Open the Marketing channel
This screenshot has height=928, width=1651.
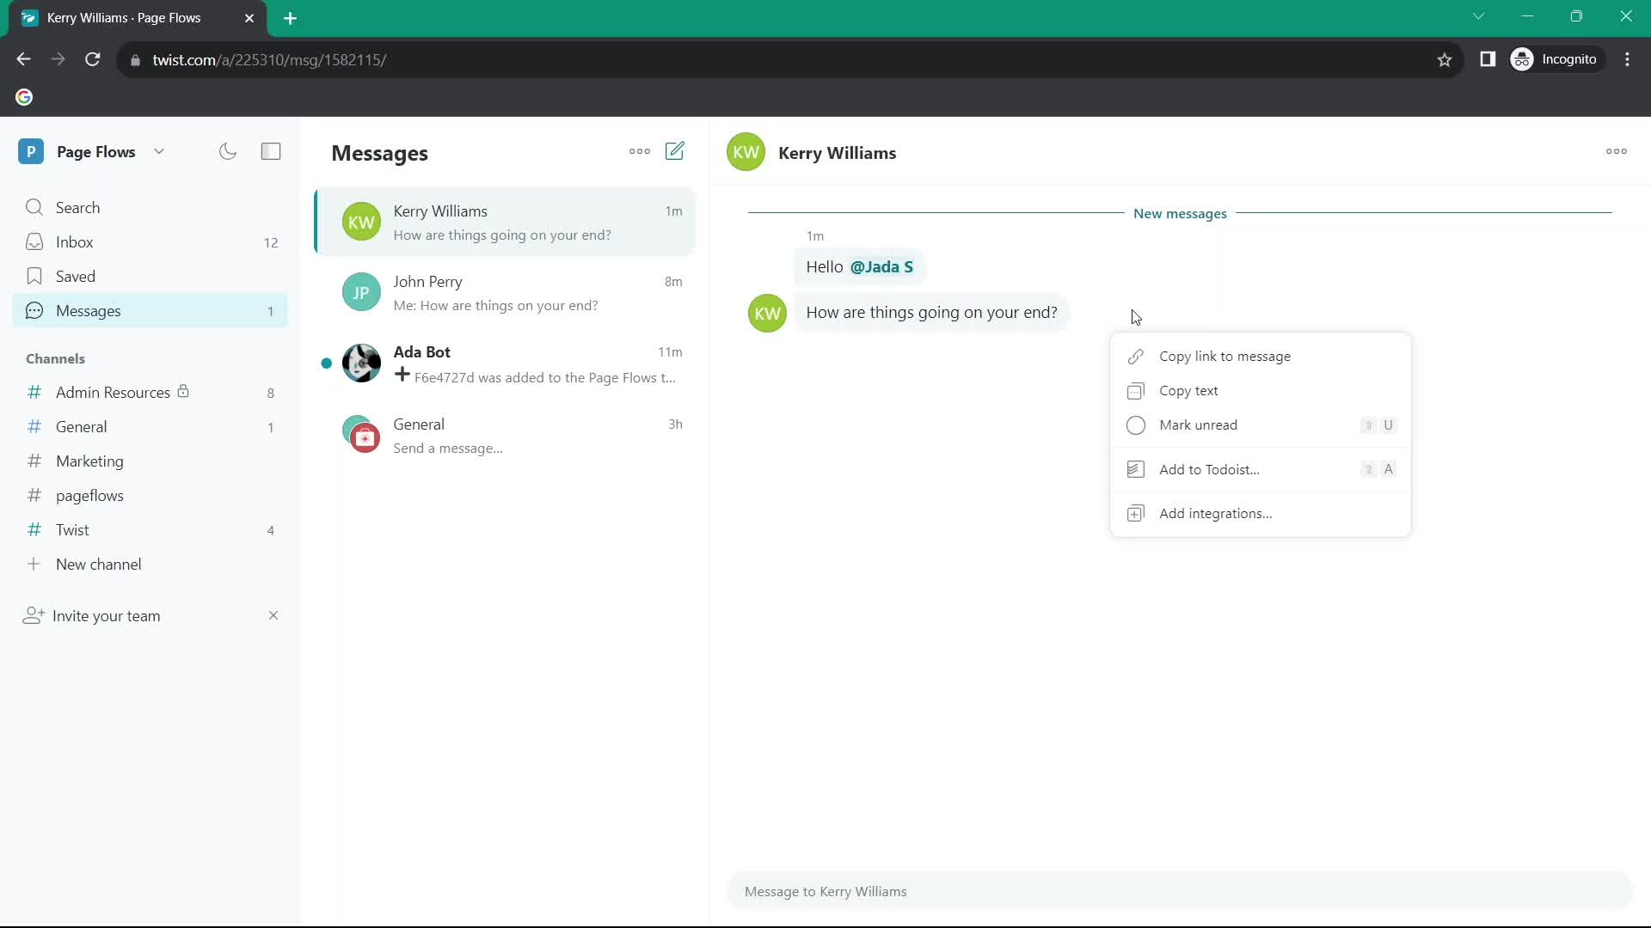[150, 461]
